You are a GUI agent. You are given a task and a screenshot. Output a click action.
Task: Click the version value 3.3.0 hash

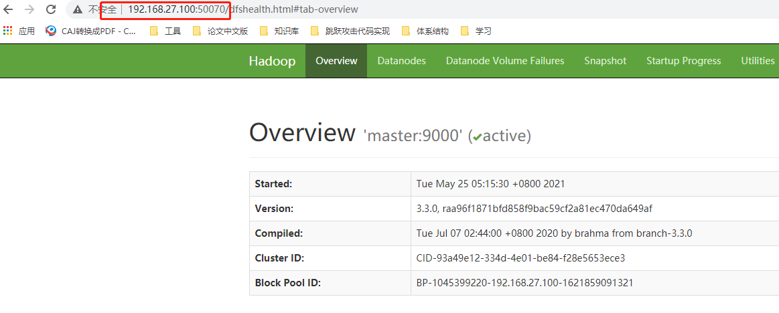coord(534,209)
